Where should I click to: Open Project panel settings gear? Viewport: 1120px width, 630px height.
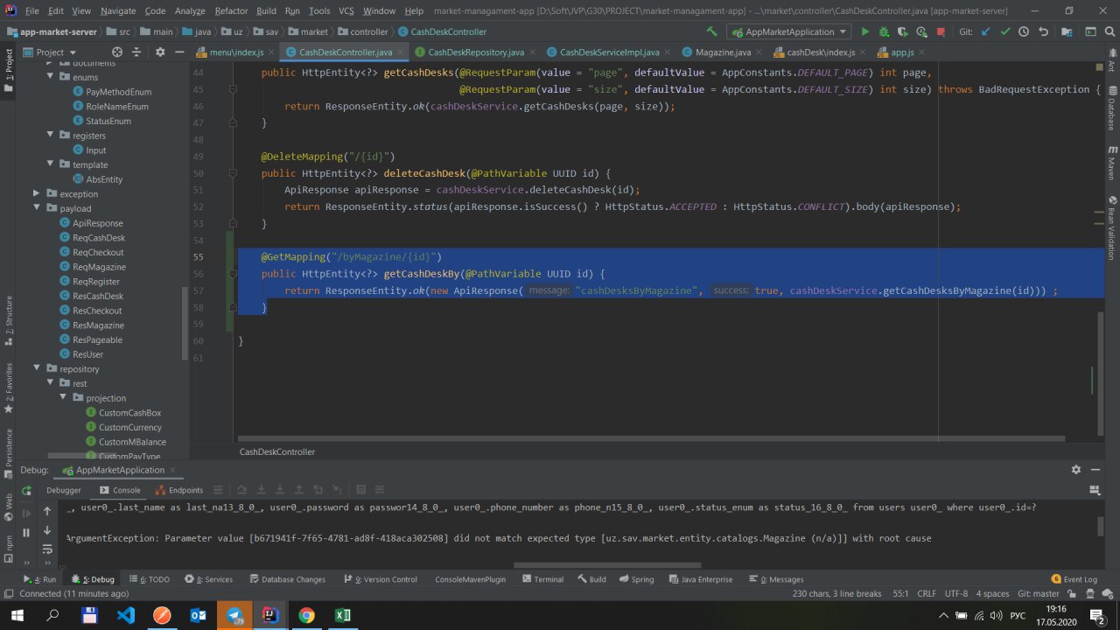159,52
